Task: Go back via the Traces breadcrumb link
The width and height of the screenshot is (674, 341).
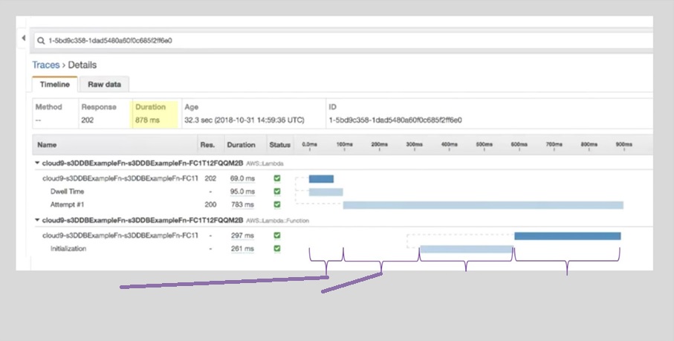Action: tap(45, 65)
